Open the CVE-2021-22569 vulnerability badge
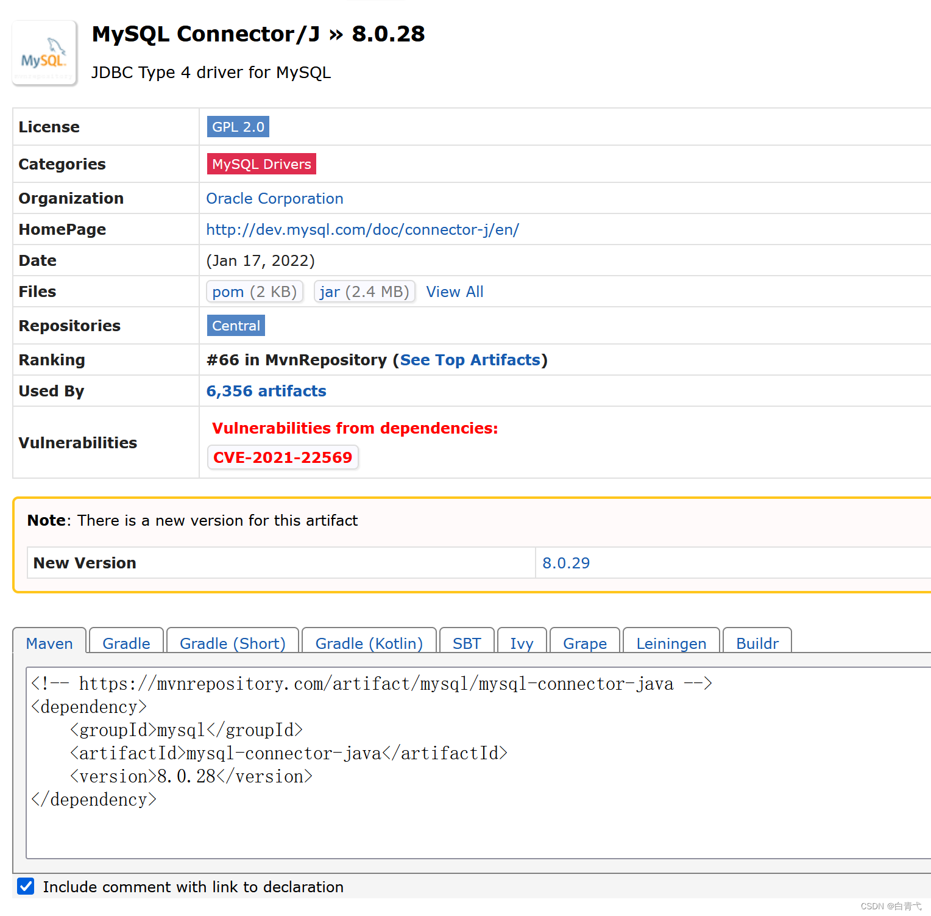This screenshot has width=931, height=916. click(x=283, y=457)
